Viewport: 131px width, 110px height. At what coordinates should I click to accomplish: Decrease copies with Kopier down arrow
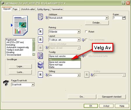[x=124, y=19]
